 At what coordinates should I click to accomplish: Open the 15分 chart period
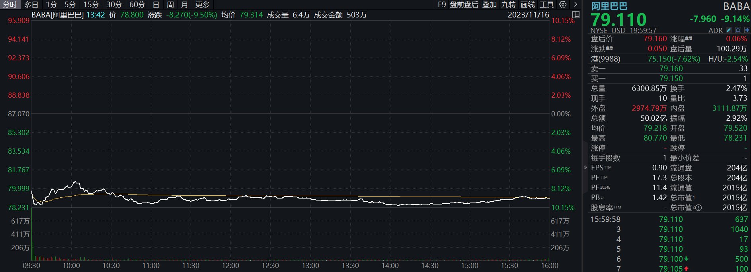coord(91,5)
